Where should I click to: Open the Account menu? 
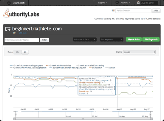point(125,3)
